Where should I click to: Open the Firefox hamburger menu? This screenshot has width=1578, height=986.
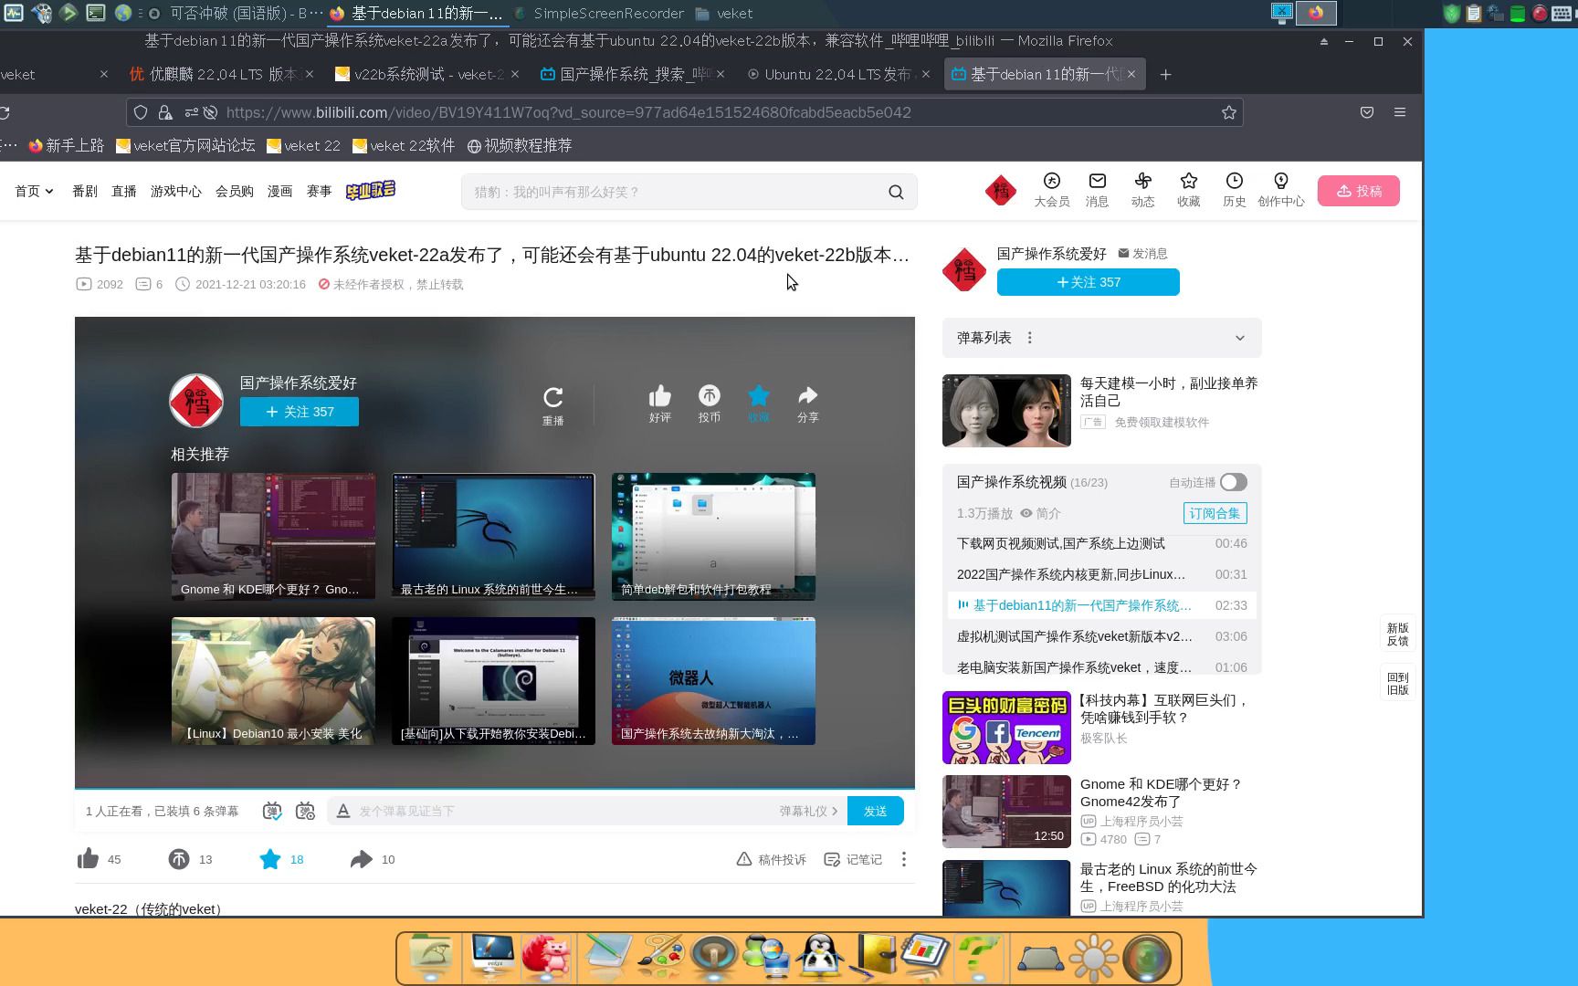(1399, 112)
